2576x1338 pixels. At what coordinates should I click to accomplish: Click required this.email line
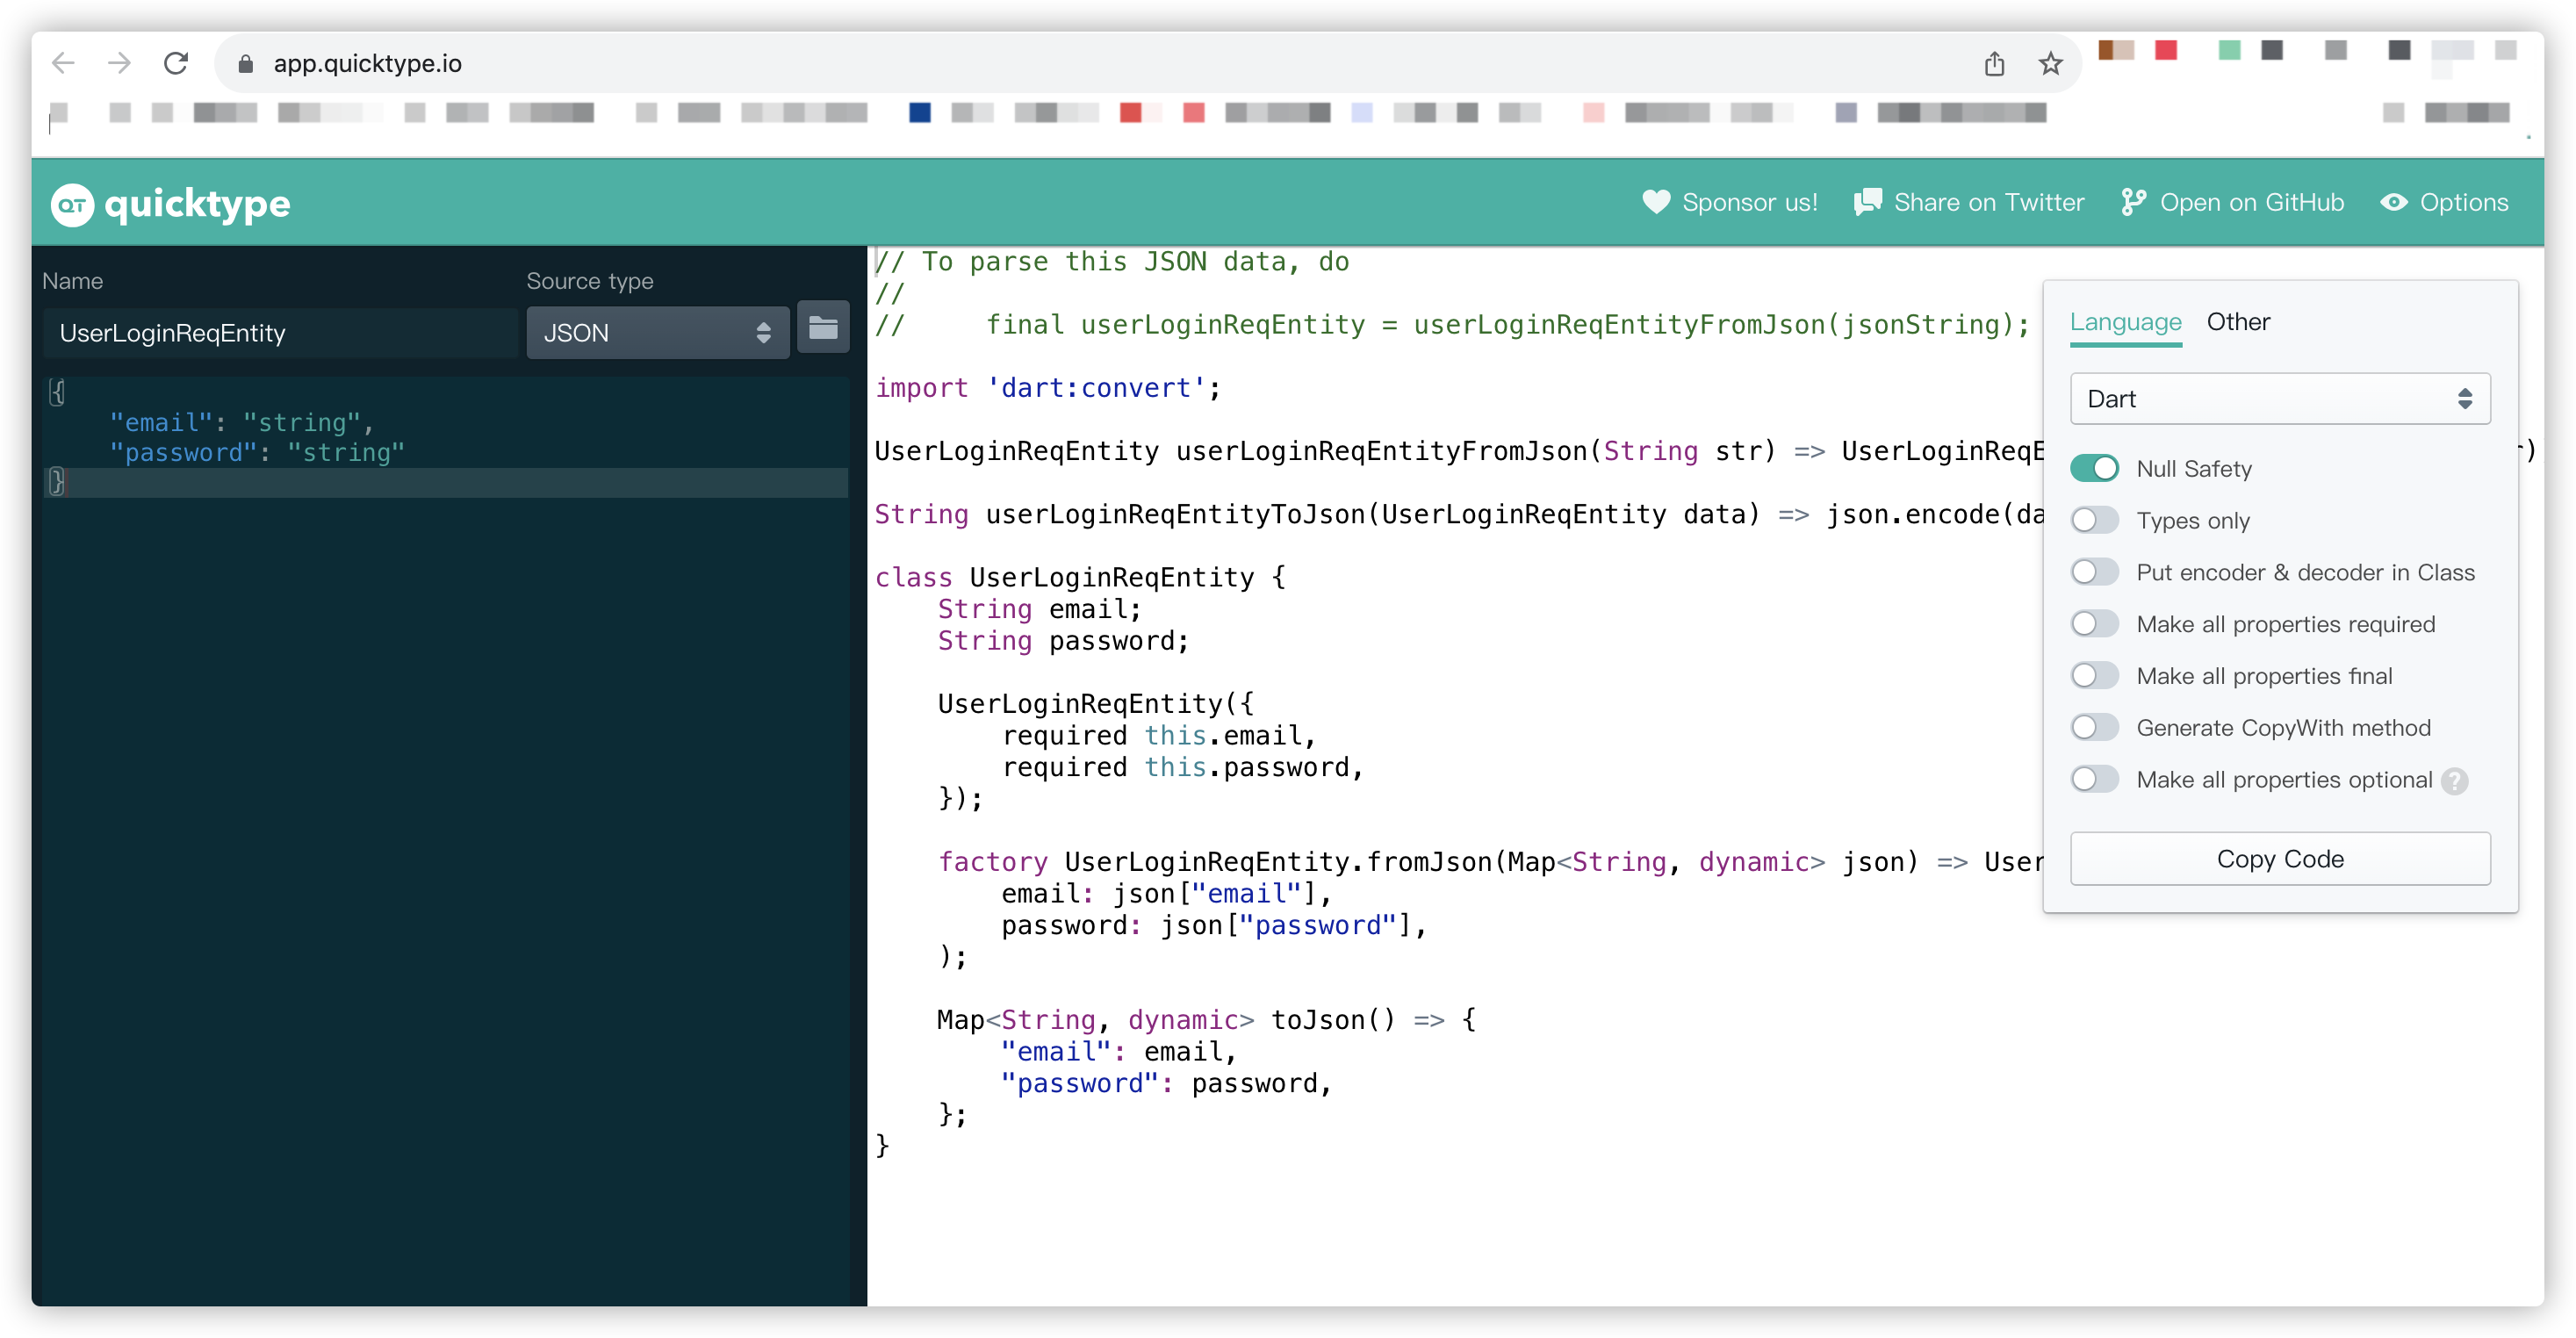(1159, 736)
